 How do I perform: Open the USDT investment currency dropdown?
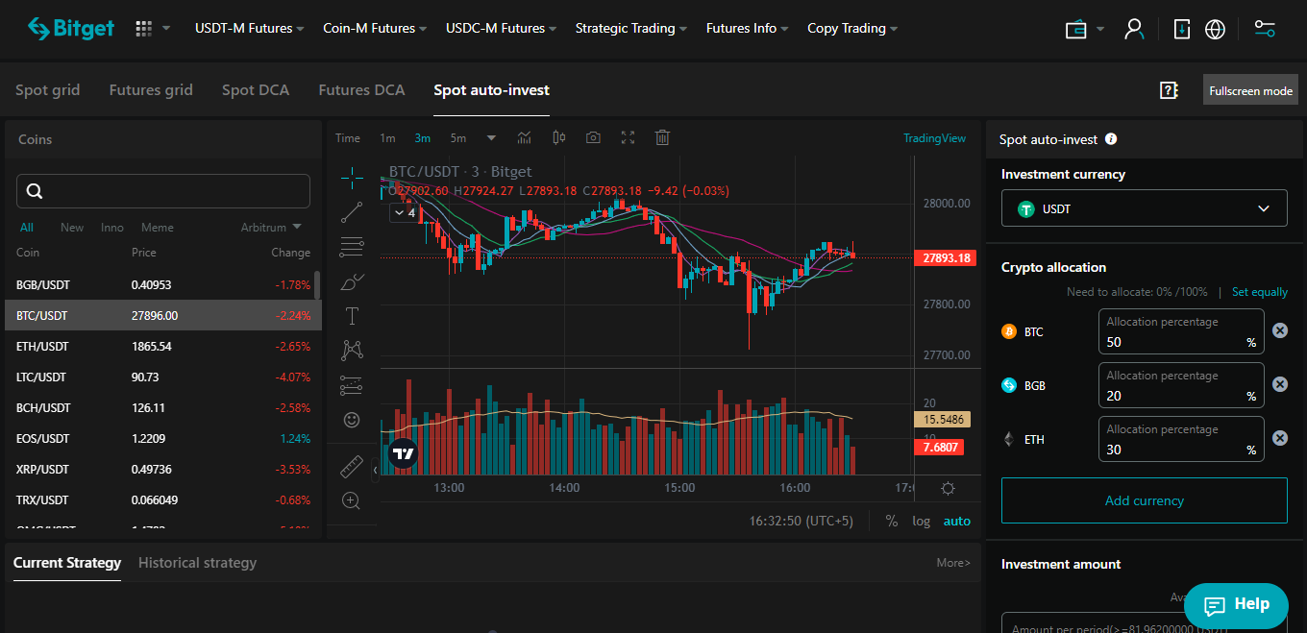point(1144,208)
